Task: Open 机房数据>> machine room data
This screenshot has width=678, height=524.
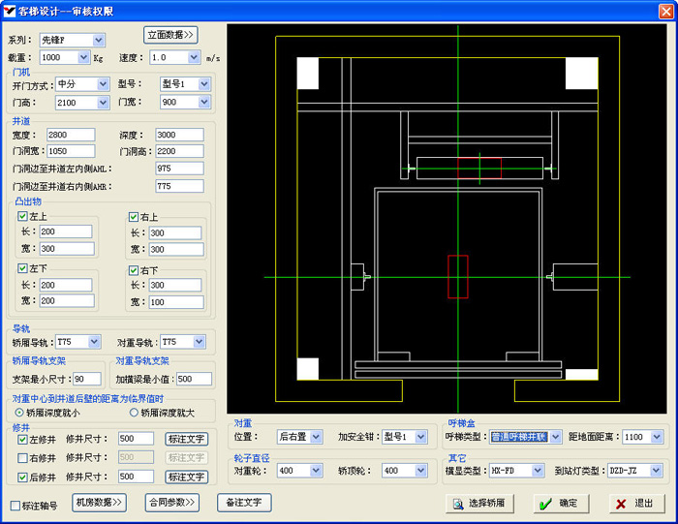Action: [100, 503]
